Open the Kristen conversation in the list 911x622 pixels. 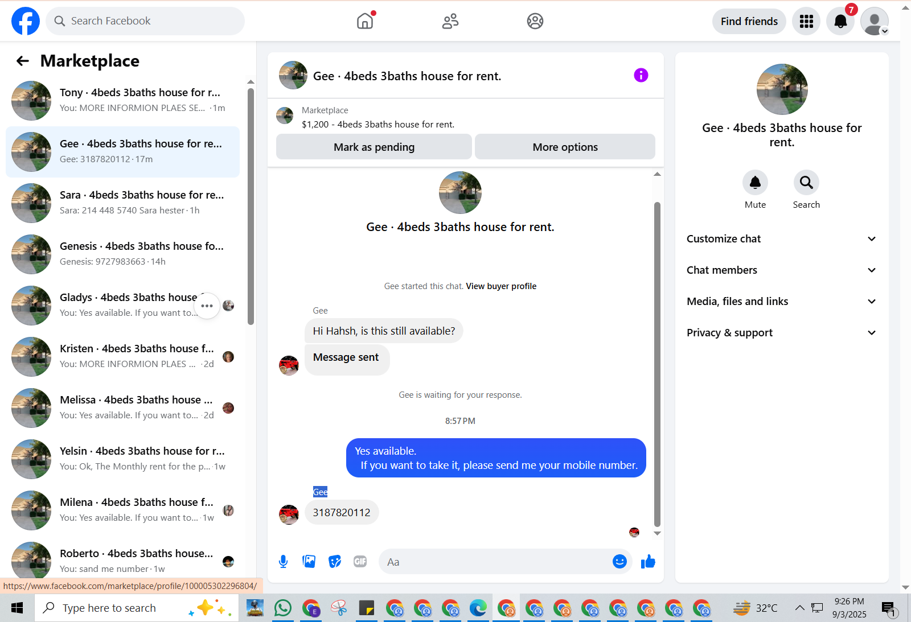[x=122, y=357]
